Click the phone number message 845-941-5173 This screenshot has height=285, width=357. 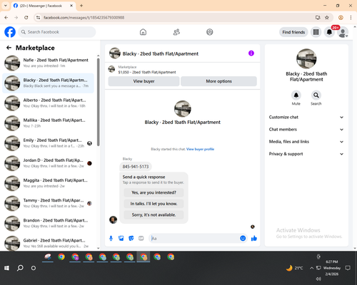(x=136, y=167)
